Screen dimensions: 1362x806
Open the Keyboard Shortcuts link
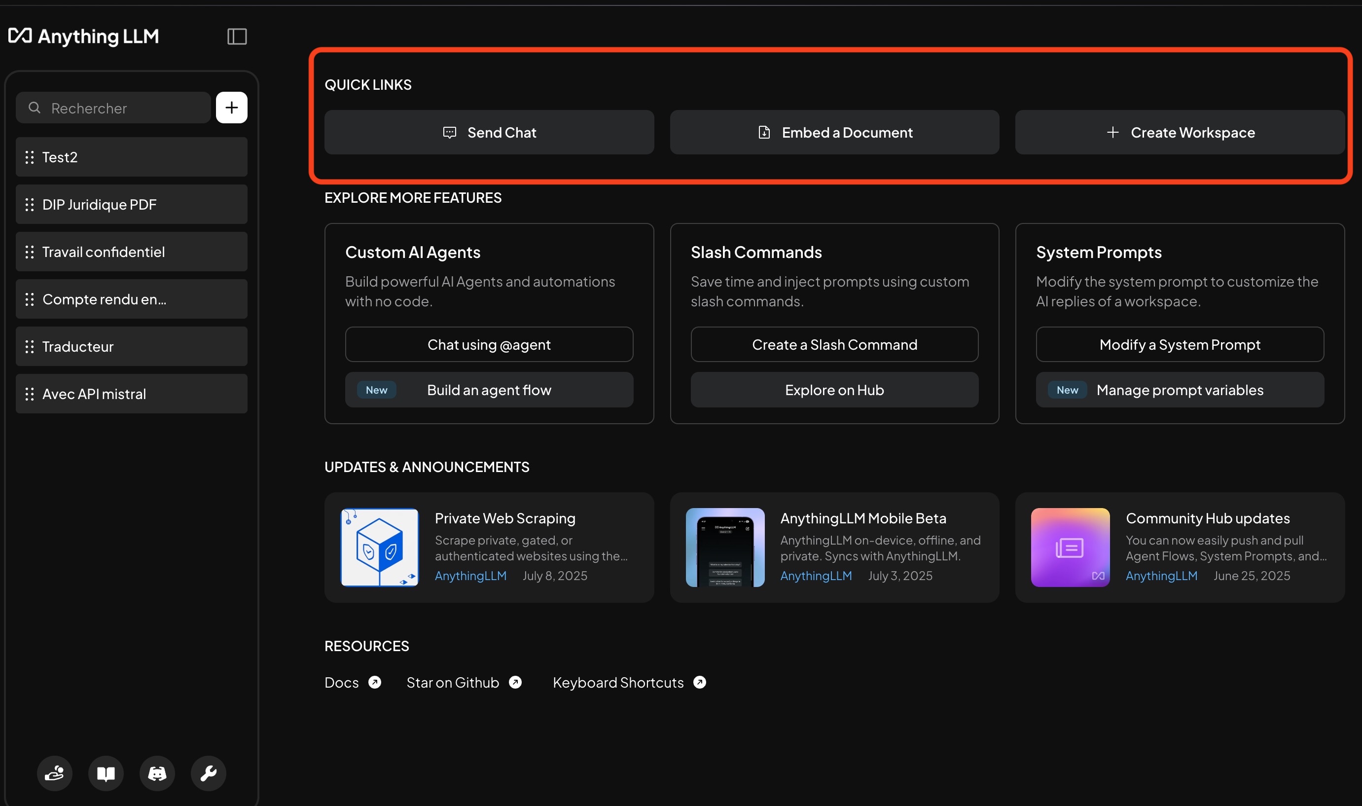tap(630, 682)
